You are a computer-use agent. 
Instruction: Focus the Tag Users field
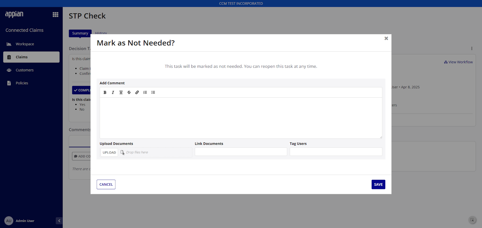click(x=336, y=152)
